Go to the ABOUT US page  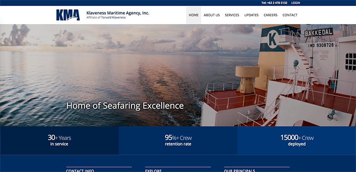click(212, 15)
